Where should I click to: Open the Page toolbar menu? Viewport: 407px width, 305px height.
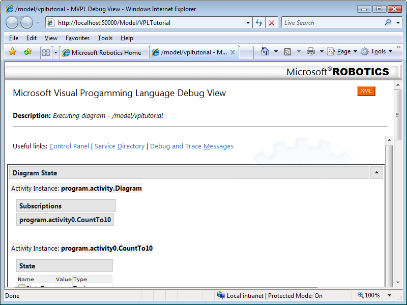coord(342,52)
